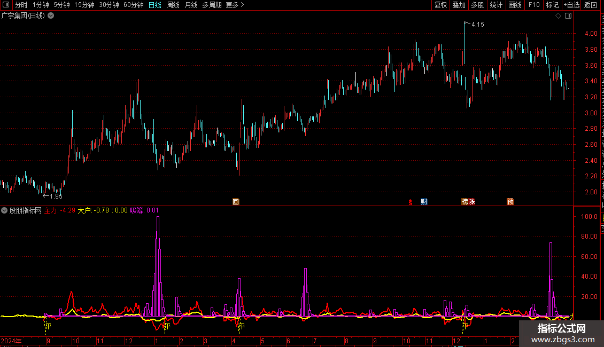Toggle side panel icon in chart header

click(x=568, y=16)
